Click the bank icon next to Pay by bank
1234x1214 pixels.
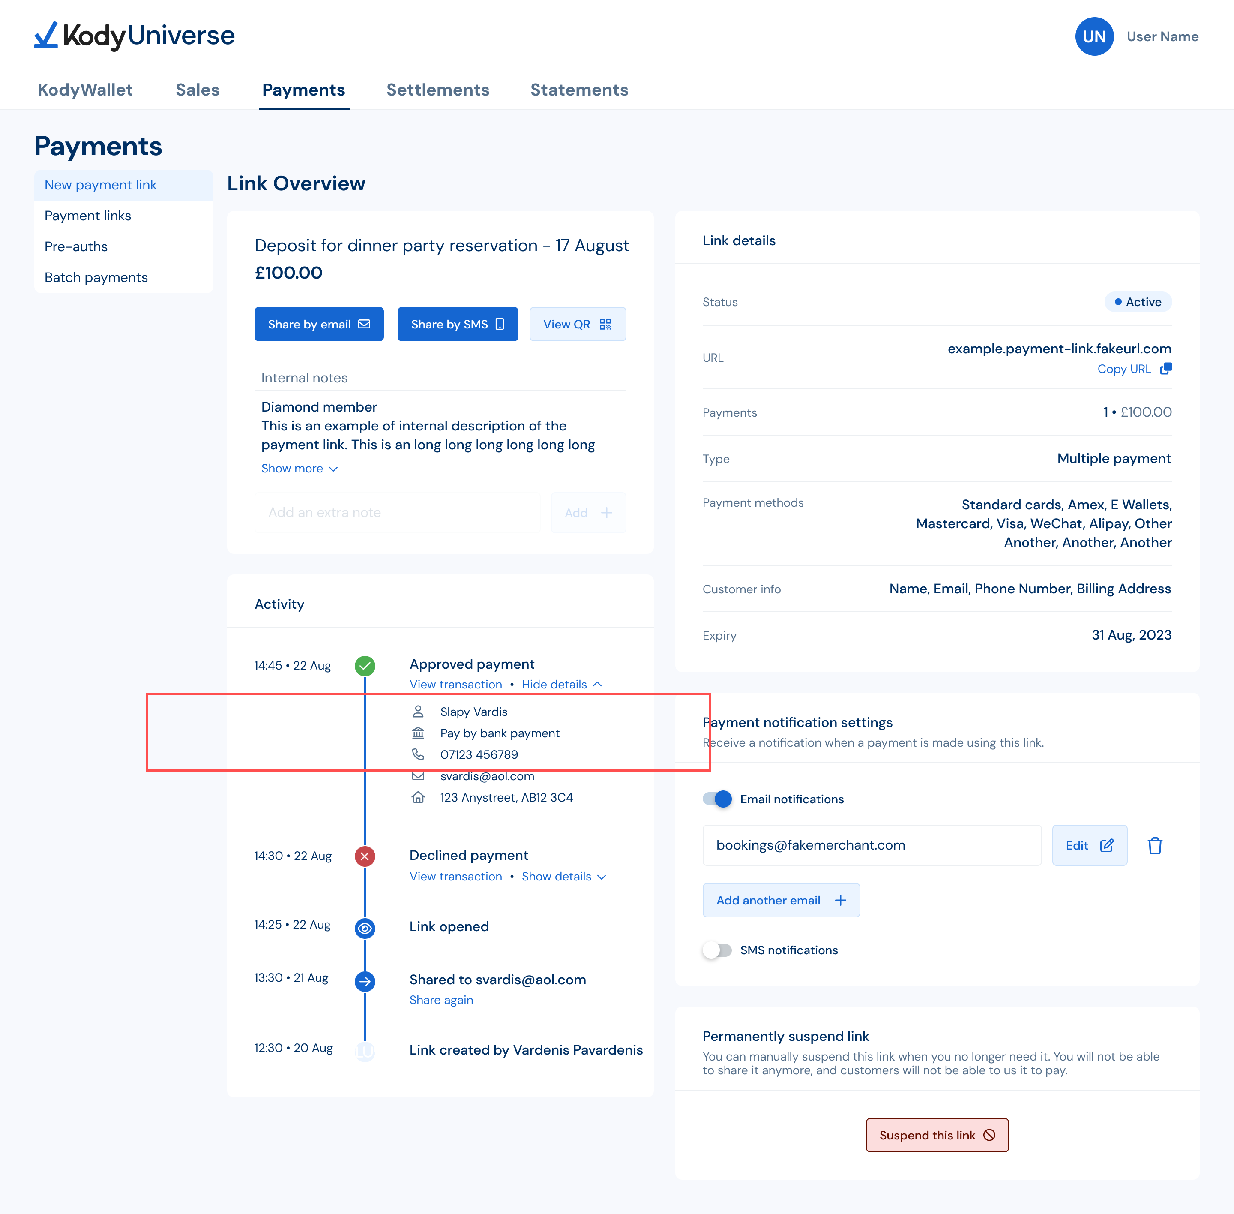(418, 733)
